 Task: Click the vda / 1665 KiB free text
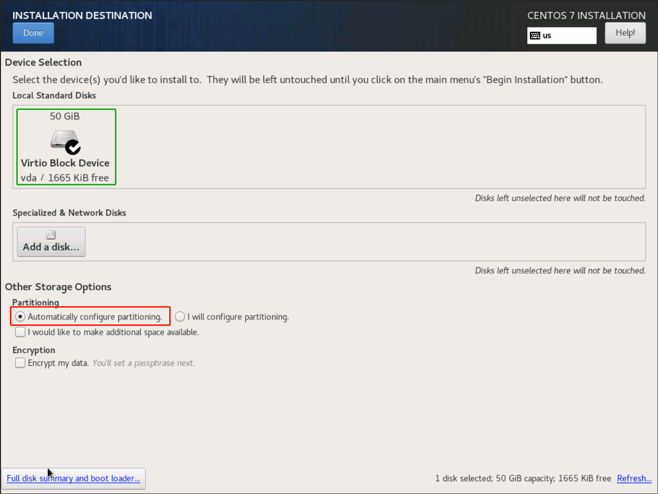coord(65,177)
